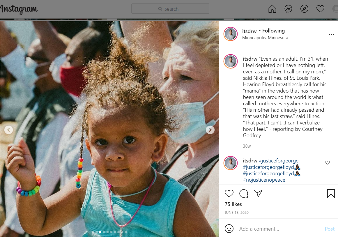Click the Search box in header
Viewport: 338px width, 237px height.
[170, 9]
